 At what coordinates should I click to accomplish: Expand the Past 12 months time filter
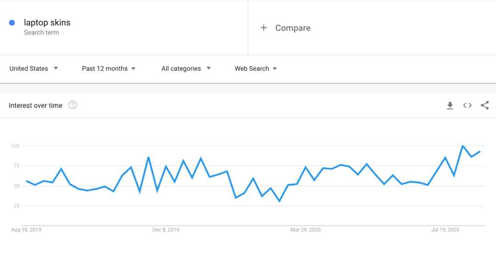(109, 68)
